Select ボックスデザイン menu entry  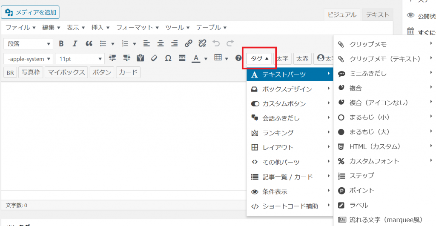pyautogui.click(x=290, y=89)
